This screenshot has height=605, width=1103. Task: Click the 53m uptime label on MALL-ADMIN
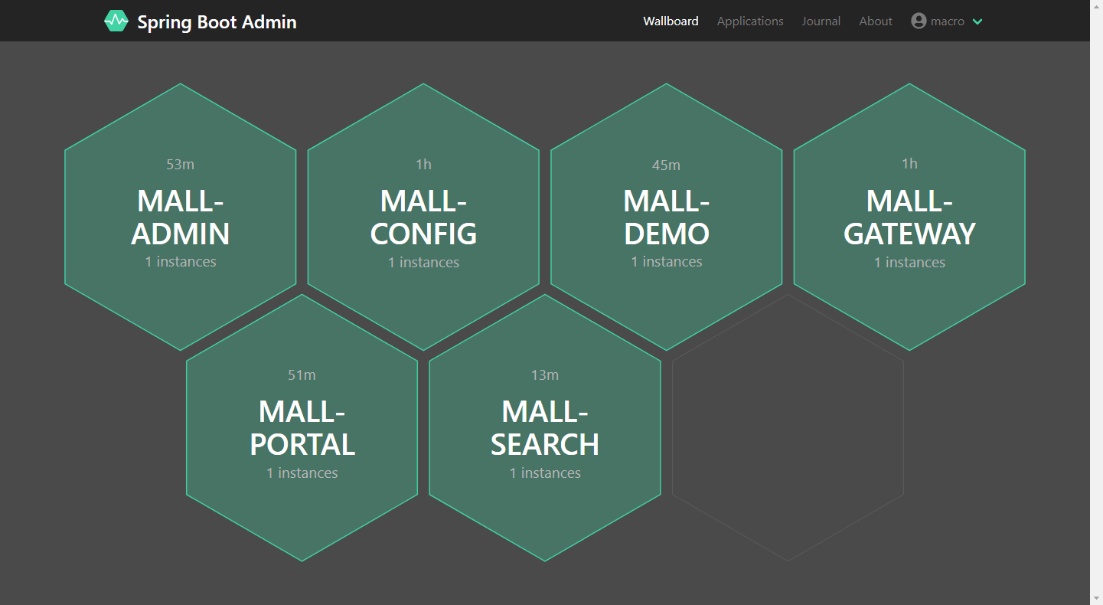pyautogui.click(x=181, y=165)
